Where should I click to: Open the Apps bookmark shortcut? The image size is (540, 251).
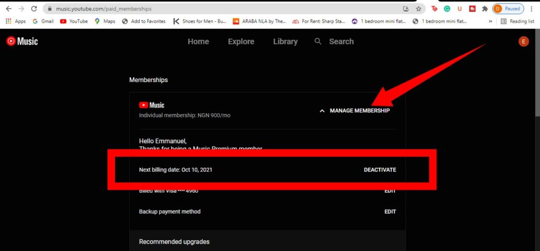(x=15, y=22)
